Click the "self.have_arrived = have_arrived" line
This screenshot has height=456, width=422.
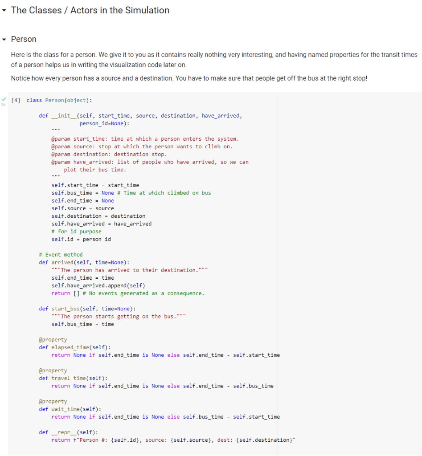point(102,224)
